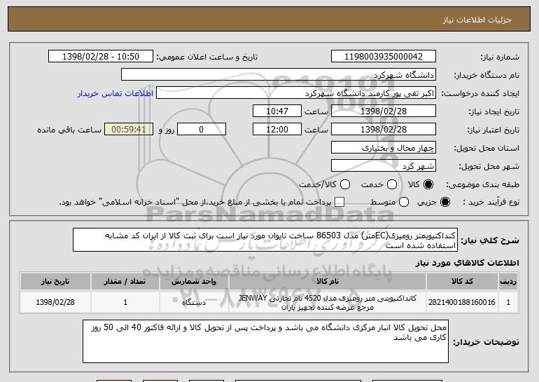Viewport: 539px width, 382px height.
Task: Click the کد کالا column header
Action: 462,282
